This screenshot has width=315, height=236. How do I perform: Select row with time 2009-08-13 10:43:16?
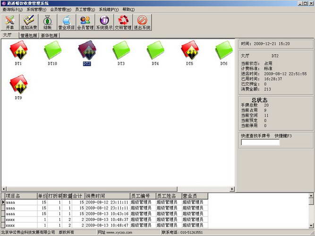click(x=104, y=214)
